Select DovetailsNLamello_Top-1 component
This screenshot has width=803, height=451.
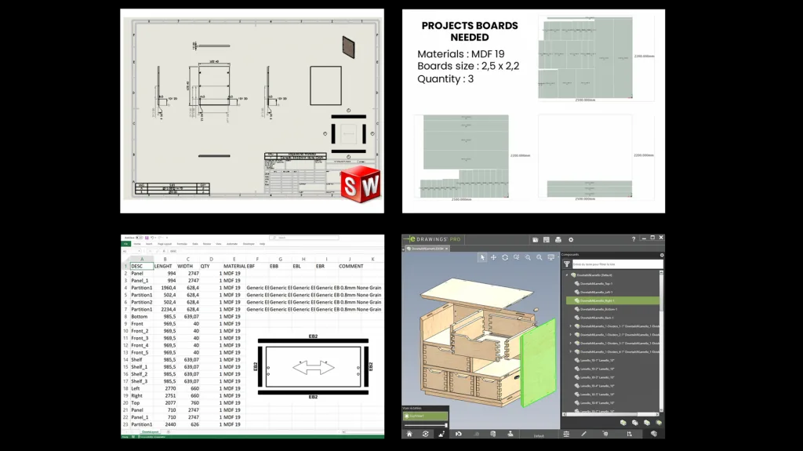(596, 283)
